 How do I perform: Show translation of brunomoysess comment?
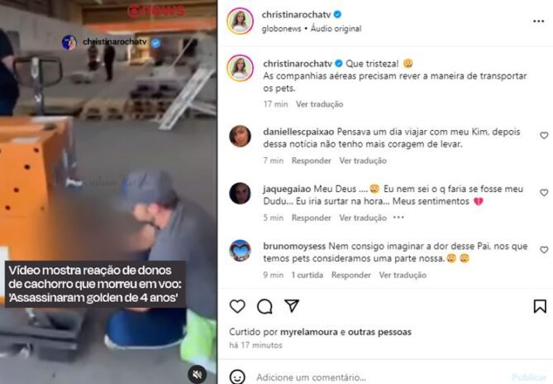pos(403,275)
